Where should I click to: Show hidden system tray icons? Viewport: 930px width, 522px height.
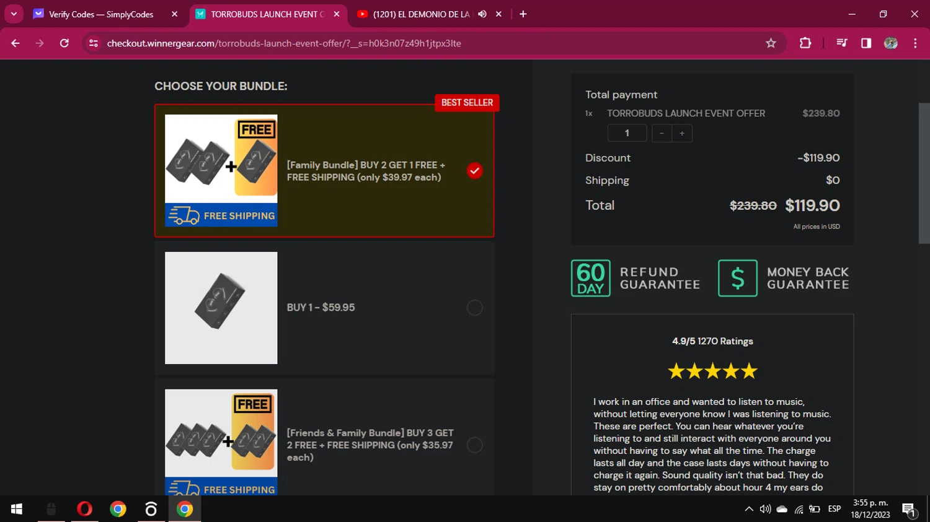click(x=749, y=509)
